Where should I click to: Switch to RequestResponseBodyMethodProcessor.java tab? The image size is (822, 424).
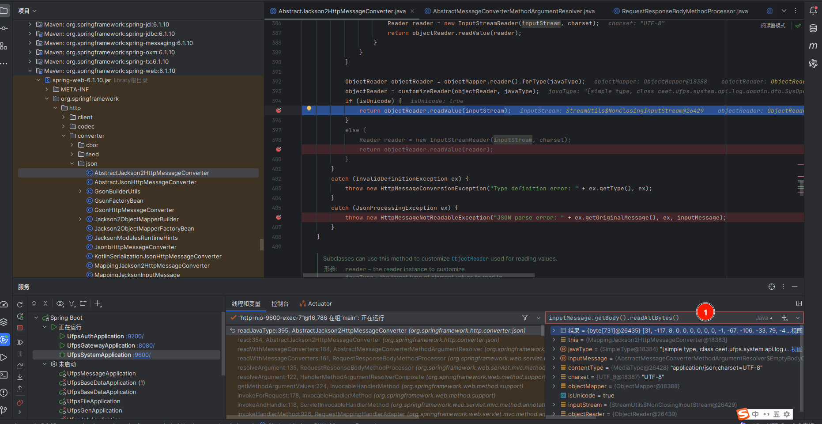(x=680, y=11)
